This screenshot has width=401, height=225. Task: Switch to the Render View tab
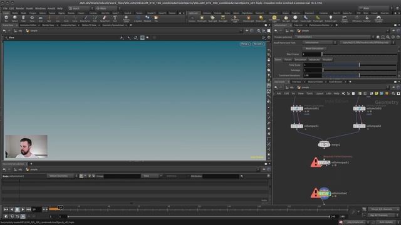(x=48, y=25)
